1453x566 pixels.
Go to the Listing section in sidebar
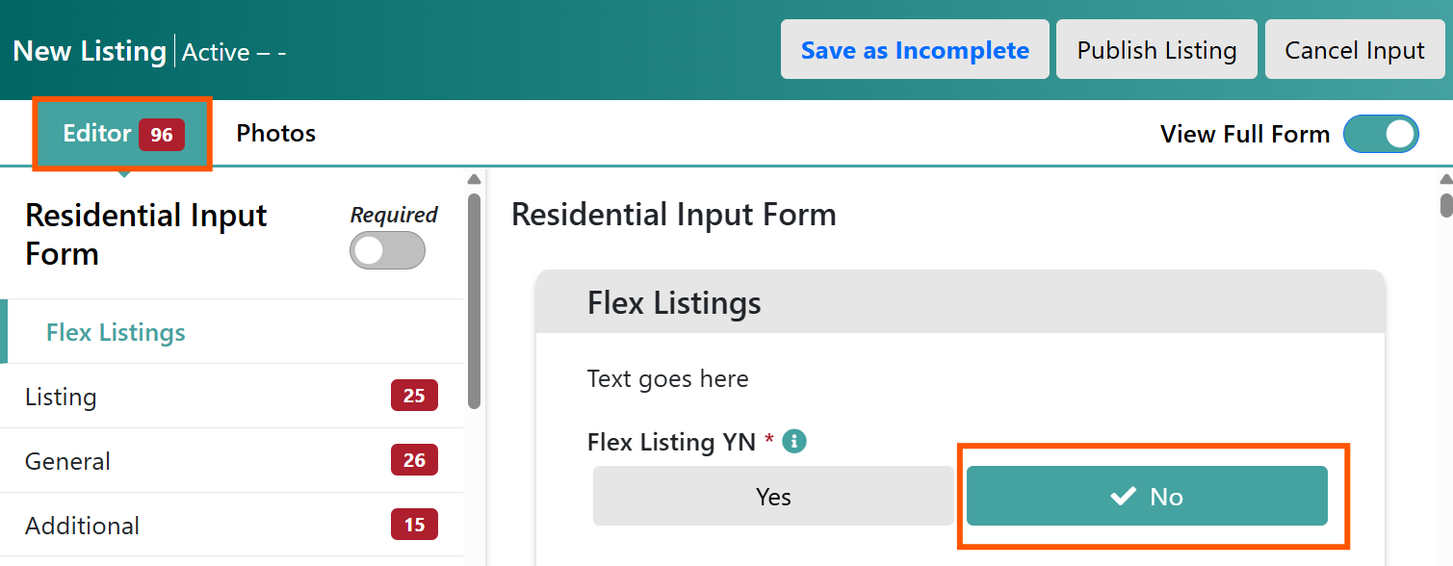pos(231,396)
